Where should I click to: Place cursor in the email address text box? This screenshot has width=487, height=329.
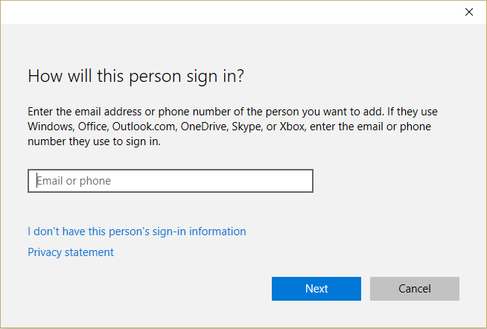click(x=170, y=181)
